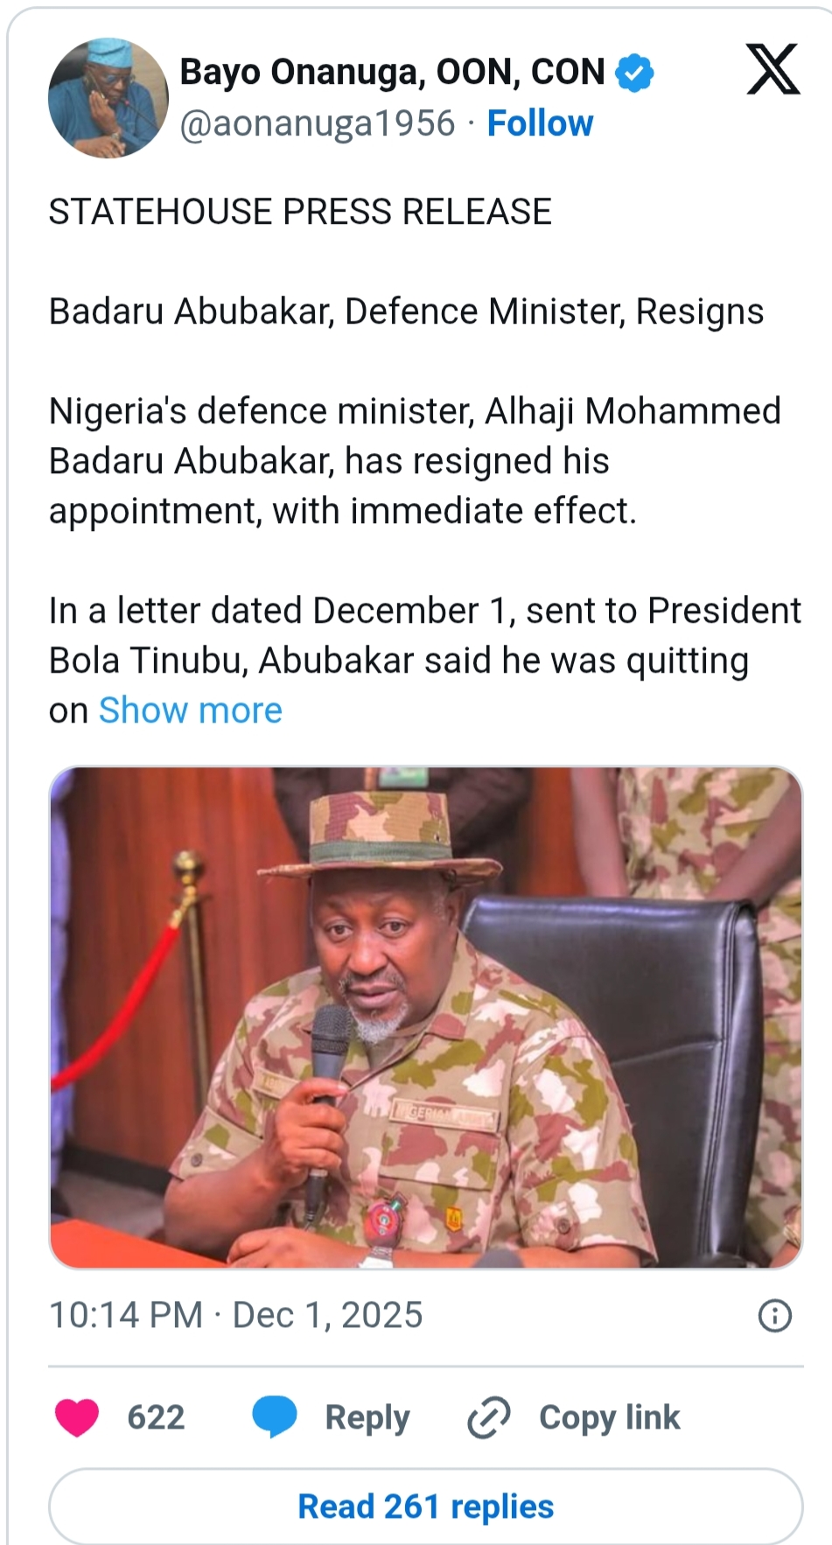
Task: Click the @aonanuga1956 handle
Action: point(318,123)
